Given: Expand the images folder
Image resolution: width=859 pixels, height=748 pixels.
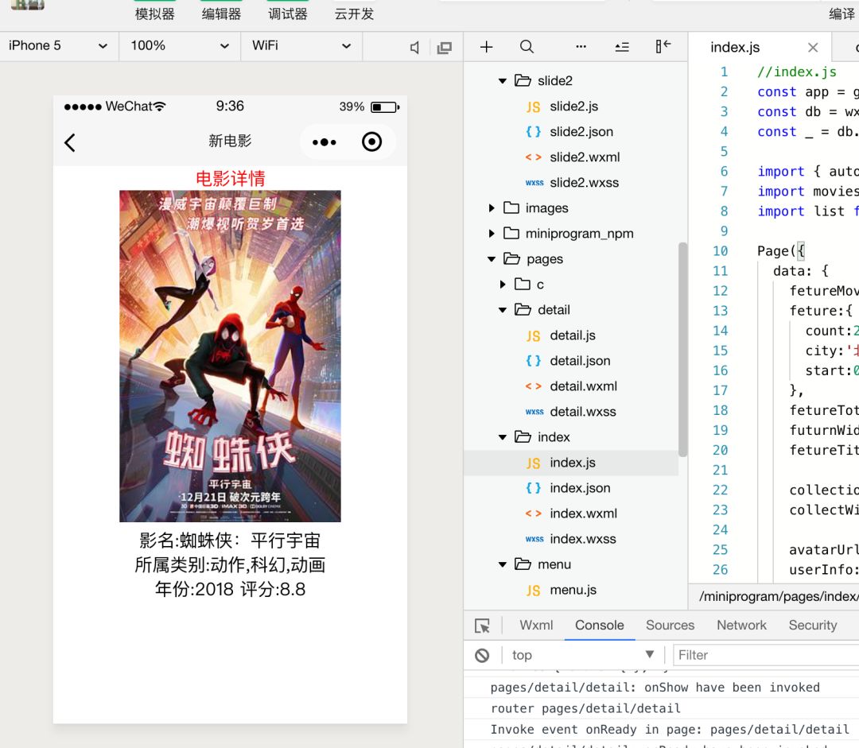Looking at the screenshot, I should (492, 208).
